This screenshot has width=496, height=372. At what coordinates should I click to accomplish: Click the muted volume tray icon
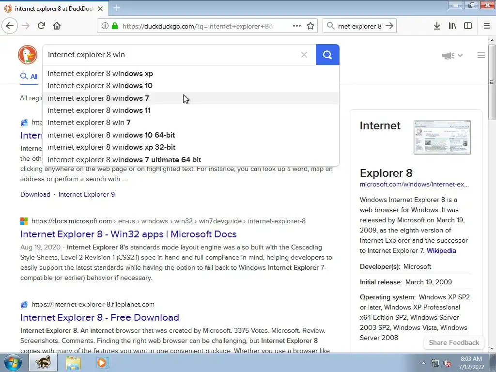(447, 363)
